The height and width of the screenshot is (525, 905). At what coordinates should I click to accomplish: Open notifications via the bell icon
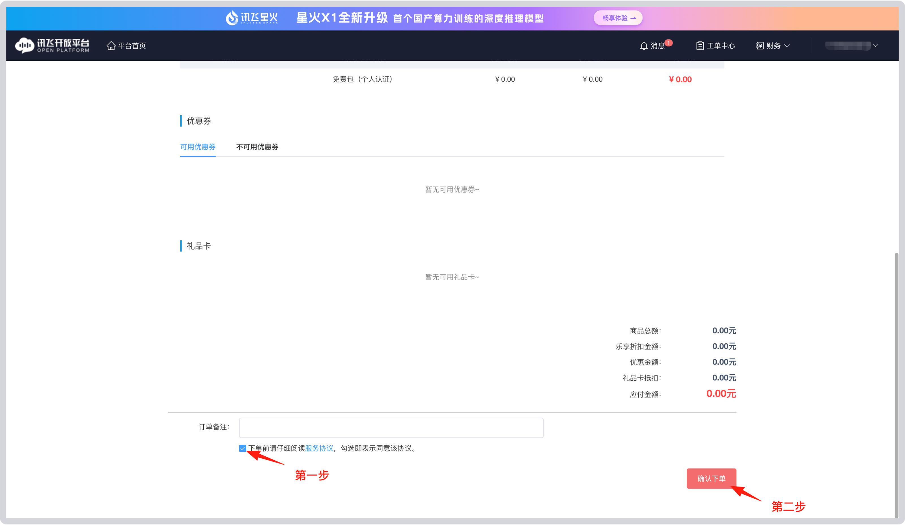point(644,45)
